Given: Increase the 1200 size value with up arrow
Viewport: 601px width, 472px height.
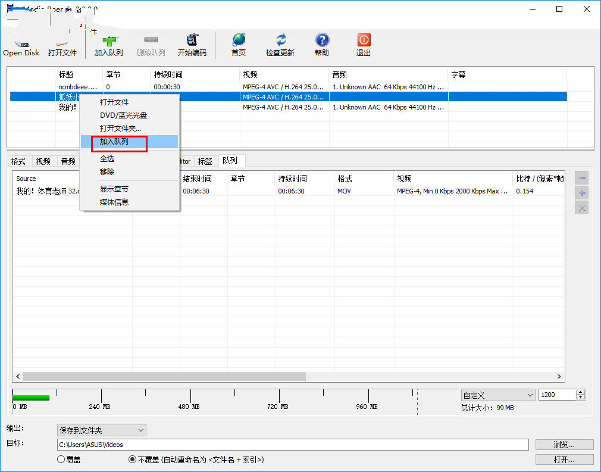Looking at the screenshot, I should [581, 392].
